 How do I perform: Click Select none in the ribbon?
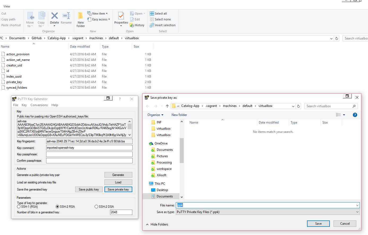[160, 19]
